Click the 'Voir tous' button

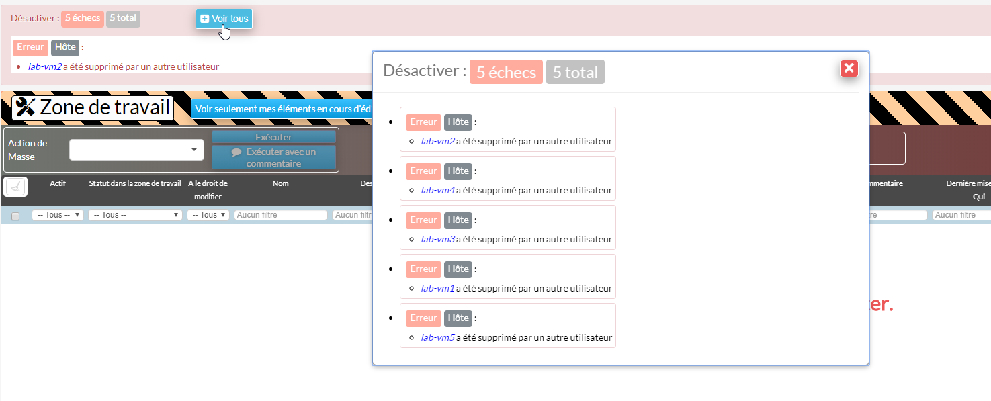(x=224, y=19)
